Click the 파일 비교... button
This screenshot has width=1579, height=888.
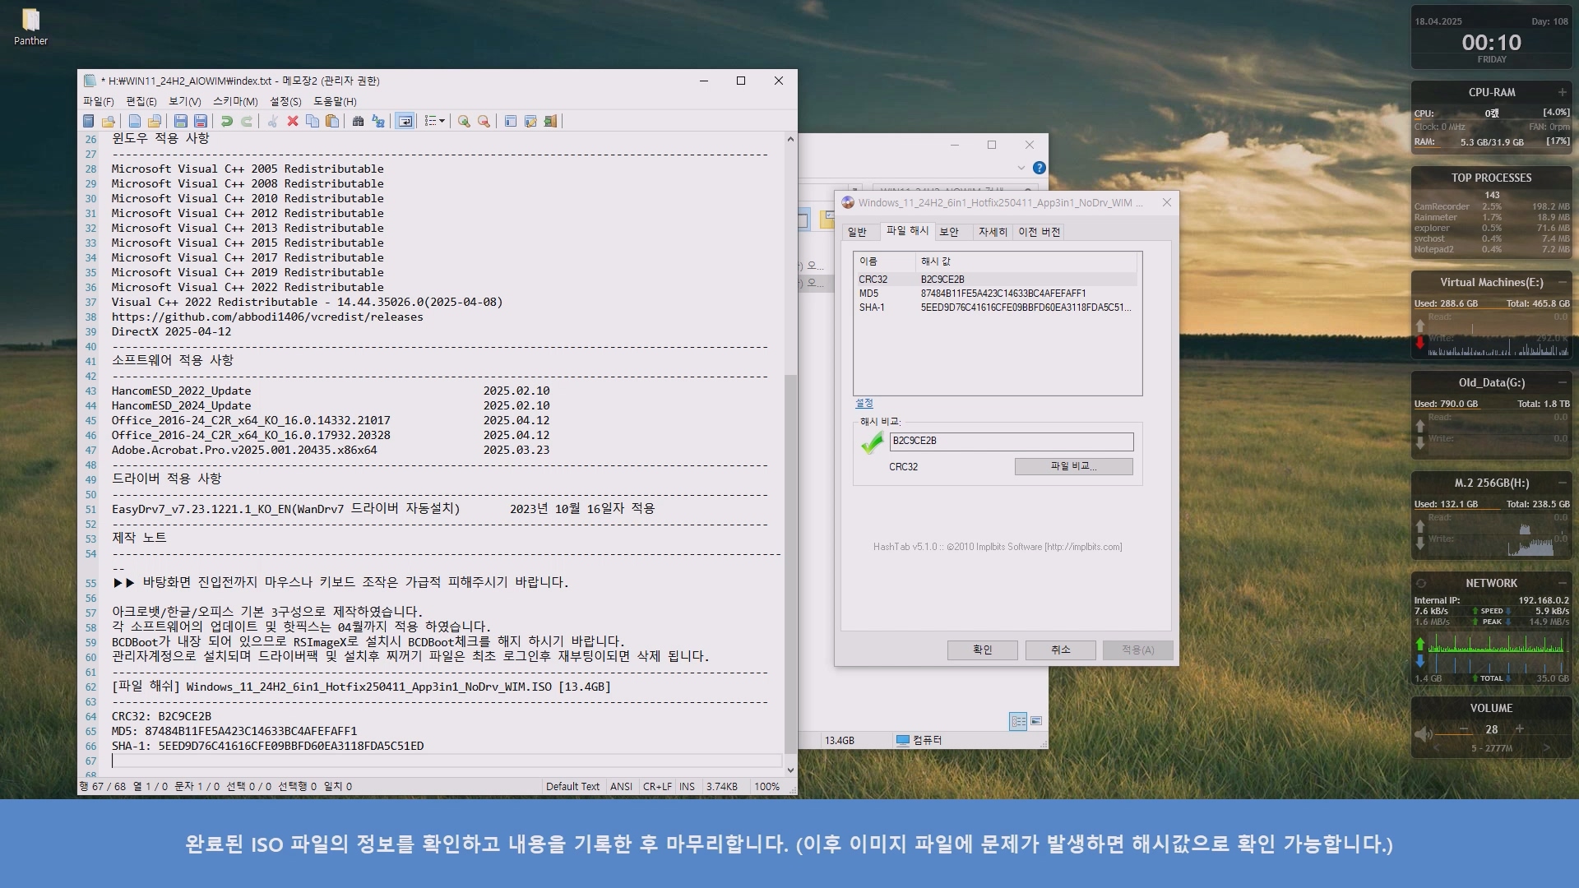[1073, 466]
